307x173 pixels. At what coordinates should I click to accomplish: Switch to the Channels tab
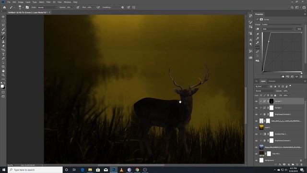[272, 81]
